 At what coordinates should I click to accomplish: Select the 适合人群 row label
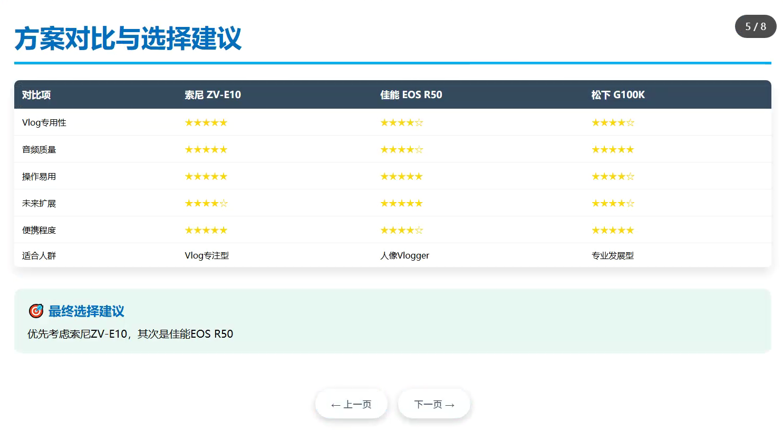click(x=39, y=255)
